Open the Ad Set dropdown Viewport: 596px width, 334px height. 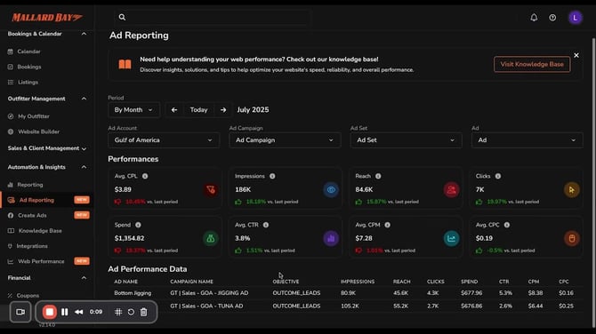click(406, 140)
